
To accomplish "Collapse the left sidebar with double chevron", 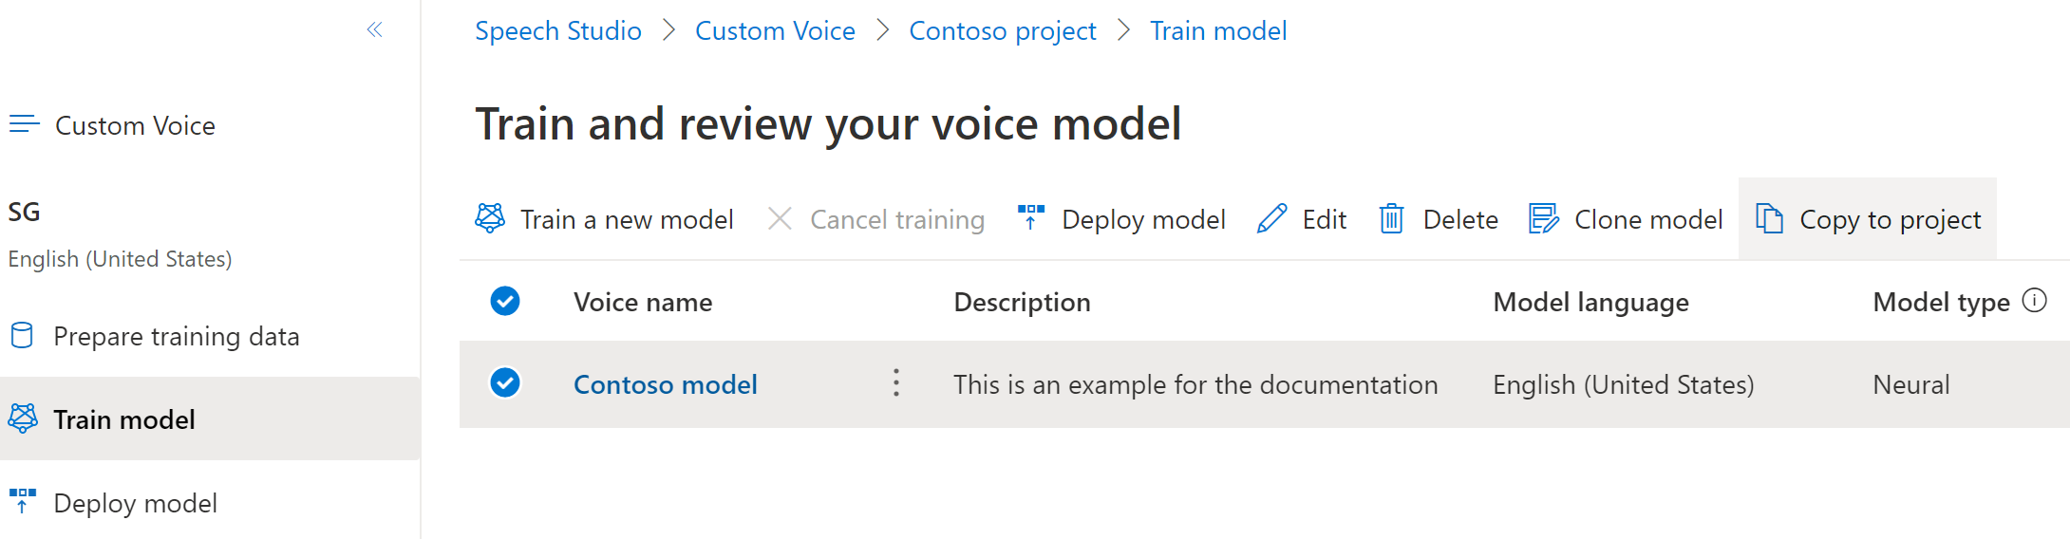I will click(375, 30).
